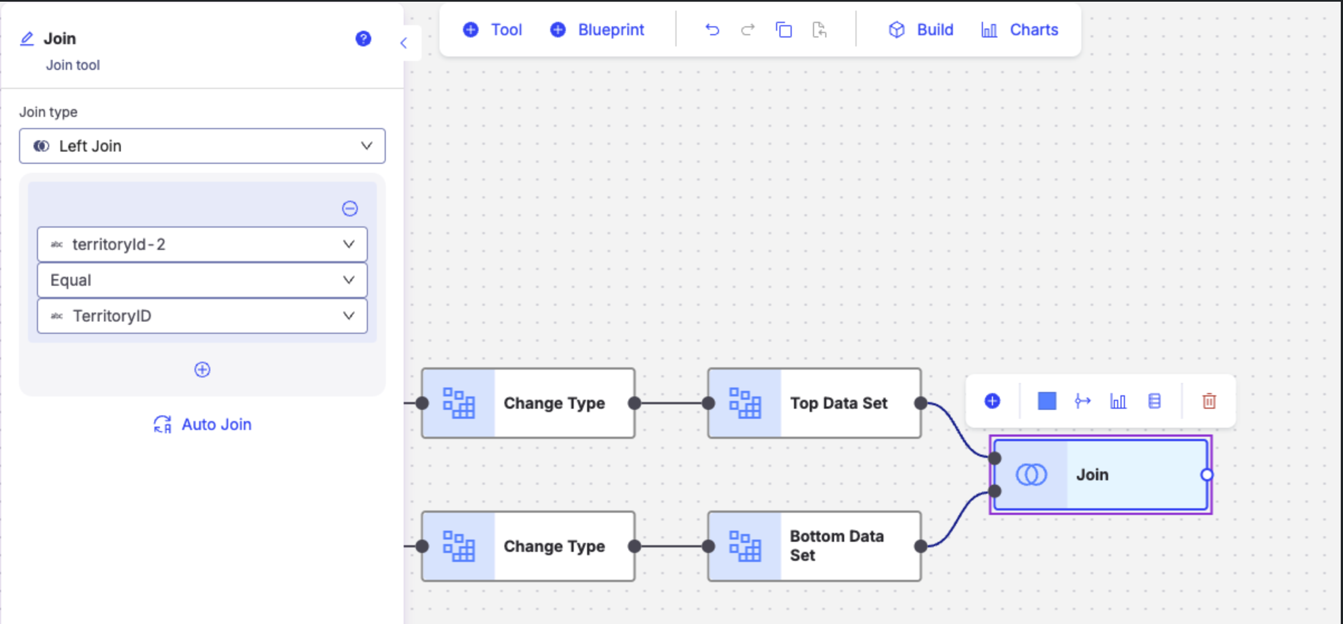Screen dimensions: 1343x624
Task: Undo the last action
Action: coord(712,30)
